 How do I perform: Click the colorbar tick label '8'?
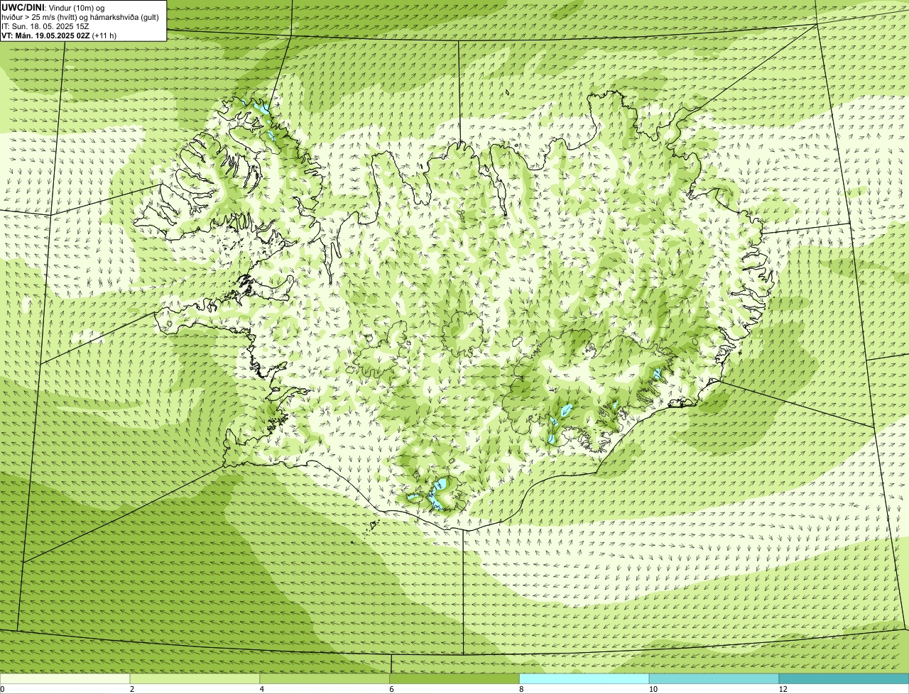click(x=521, y=689)
